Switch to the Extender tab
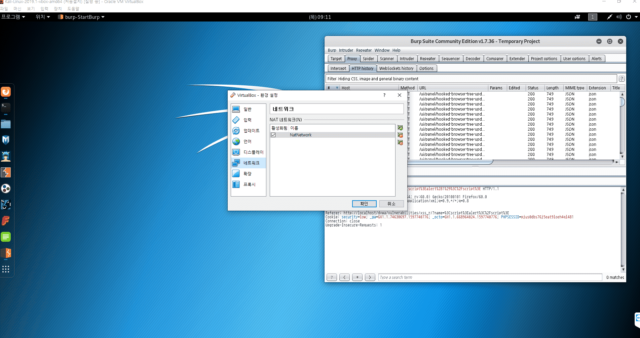 point(517,59)
